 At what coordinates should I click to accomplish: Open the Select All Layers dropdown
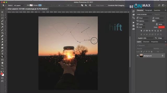[19, 5]
